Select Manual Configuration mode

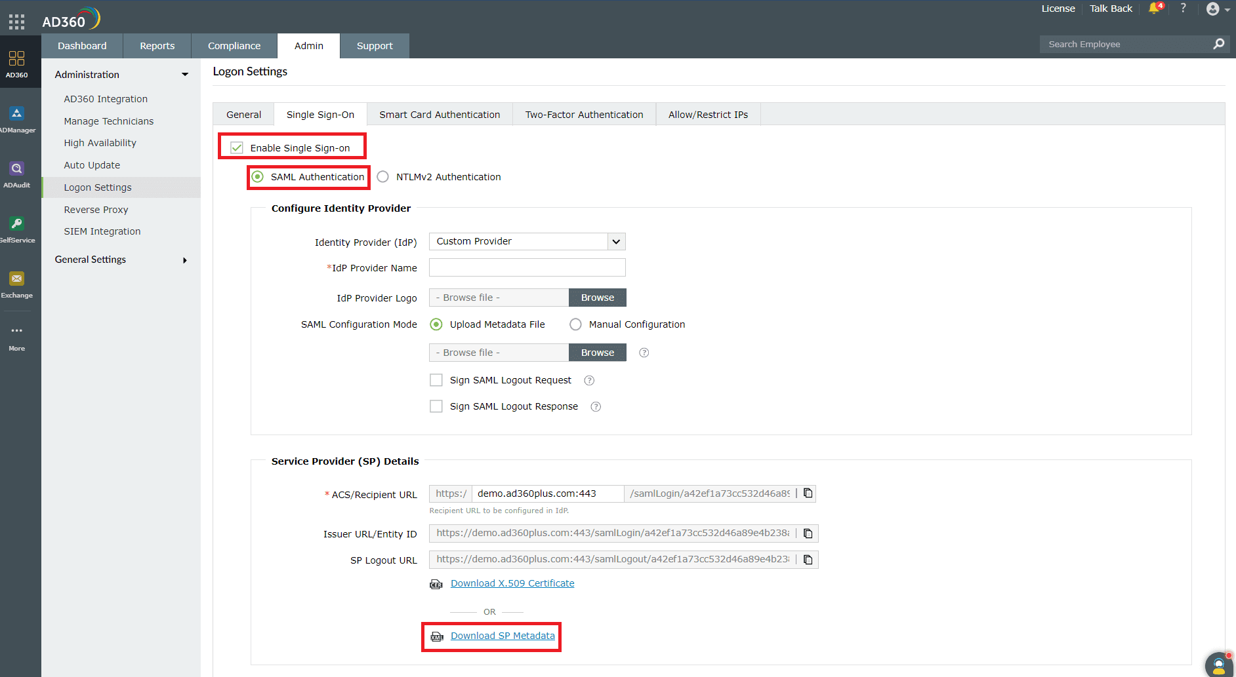(575, 324)
